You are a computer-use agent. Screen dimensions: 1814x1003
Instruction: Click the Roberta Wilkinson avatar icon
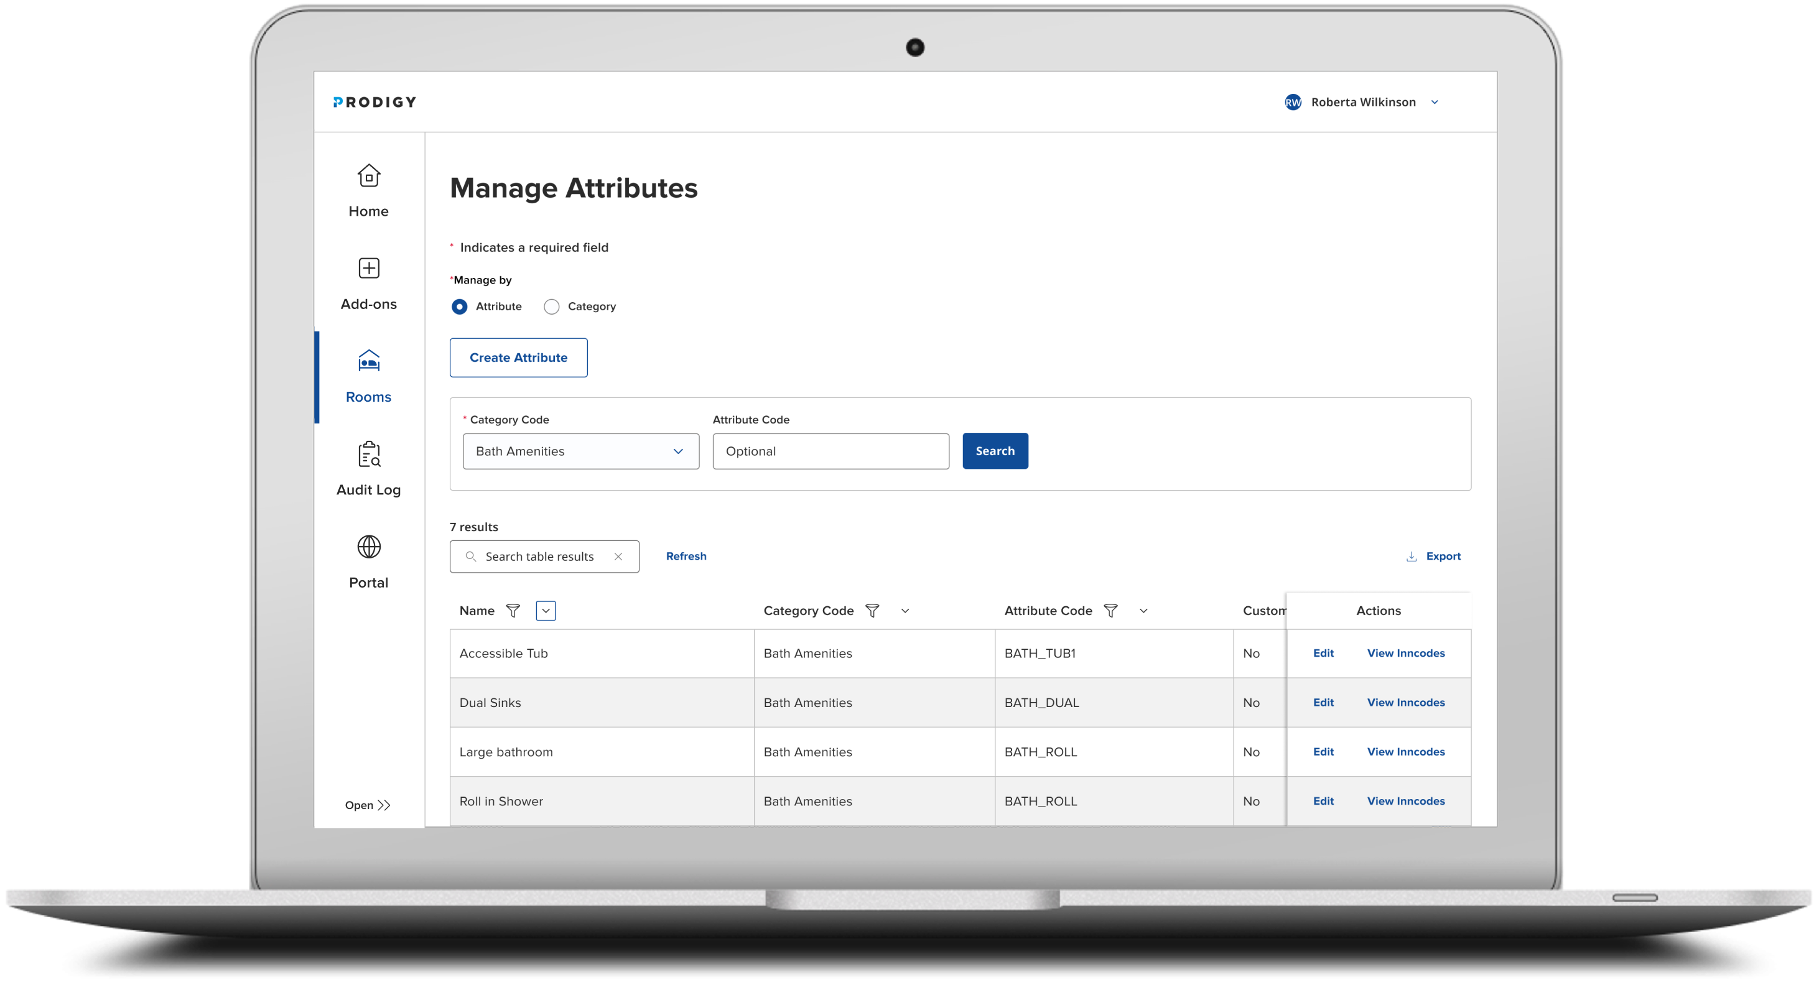[1293, 102]
